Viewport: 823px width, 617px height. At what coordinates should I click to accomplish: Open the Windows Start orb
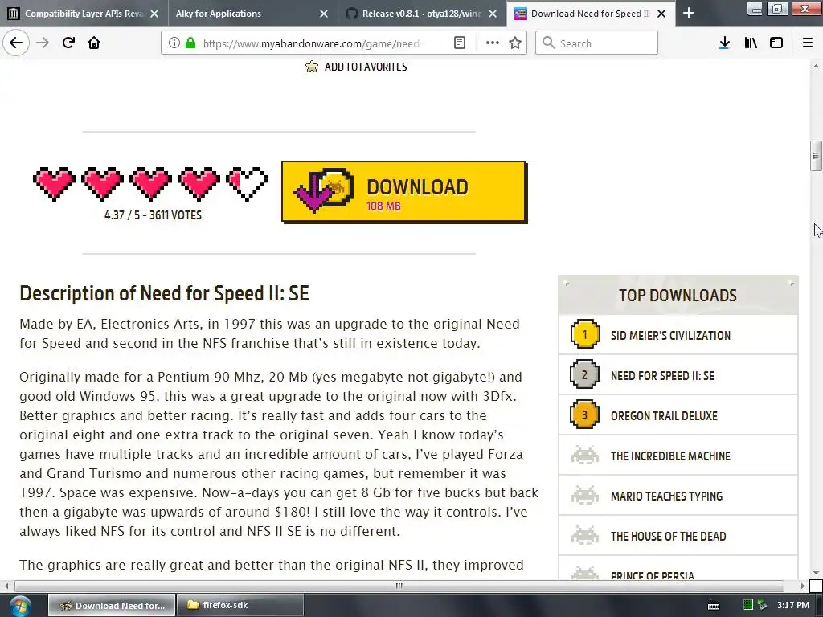click(19, 606)
